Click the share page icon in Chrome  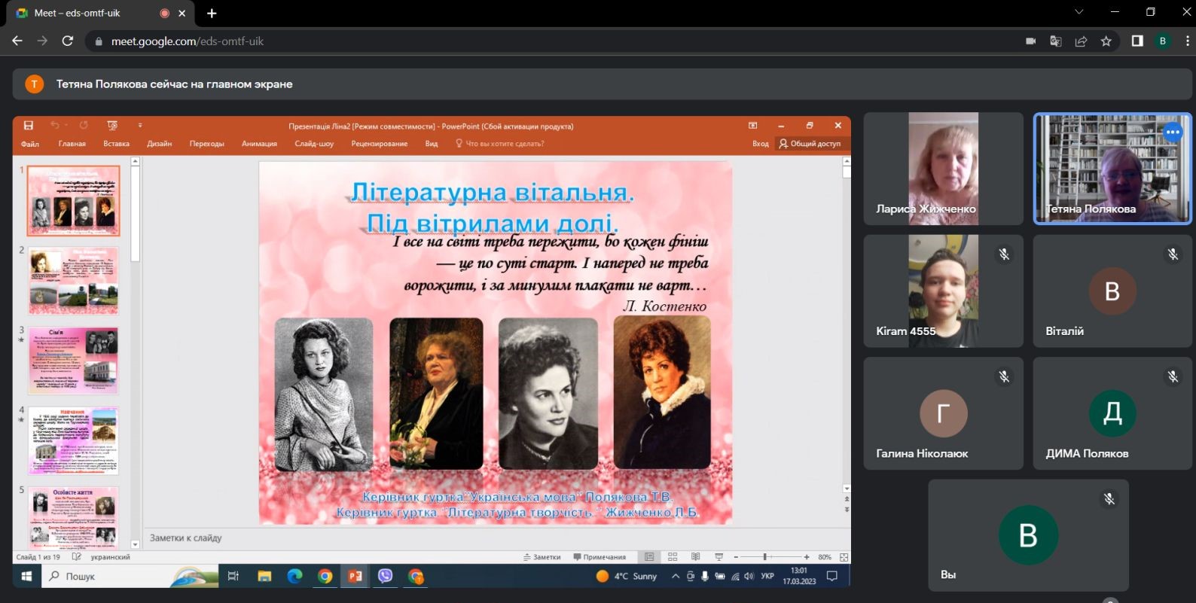(x=1081, y=41)
